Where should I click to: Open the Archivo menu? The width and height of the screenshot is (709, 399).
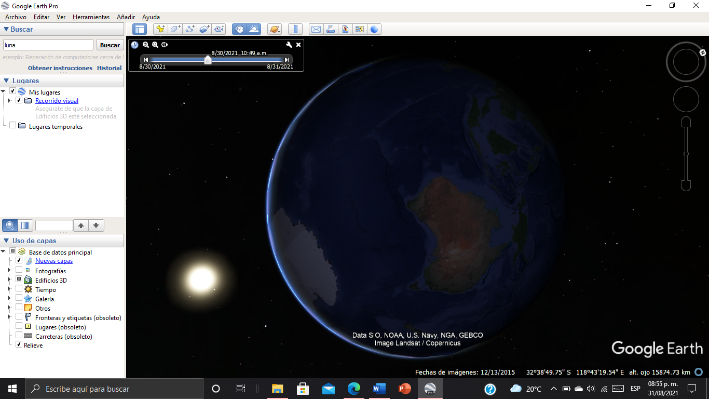16,17
